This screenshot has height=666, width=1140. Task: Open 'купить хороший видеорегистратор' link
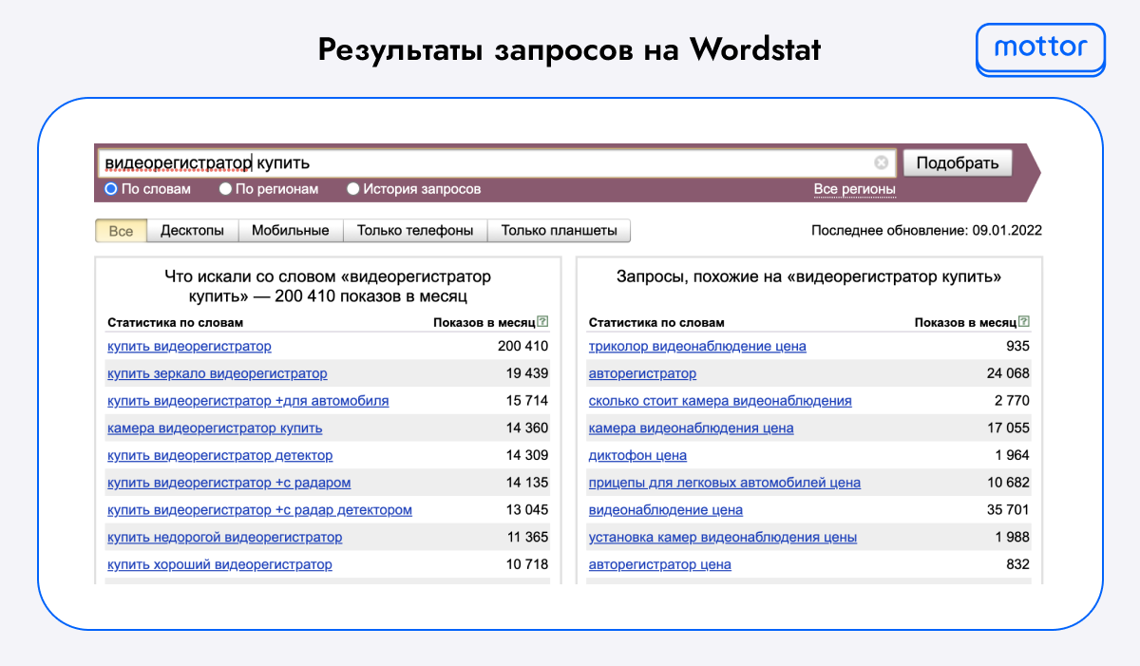point(219,564)
